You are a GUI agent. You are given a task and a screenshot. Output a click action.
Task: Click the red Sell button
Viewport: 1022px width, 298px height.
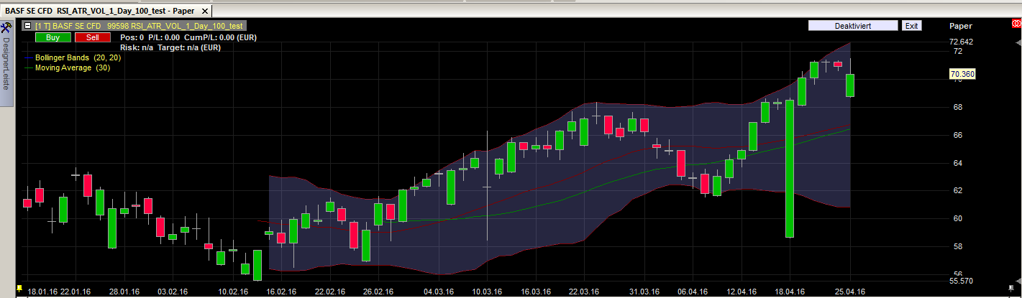[93, 37]
